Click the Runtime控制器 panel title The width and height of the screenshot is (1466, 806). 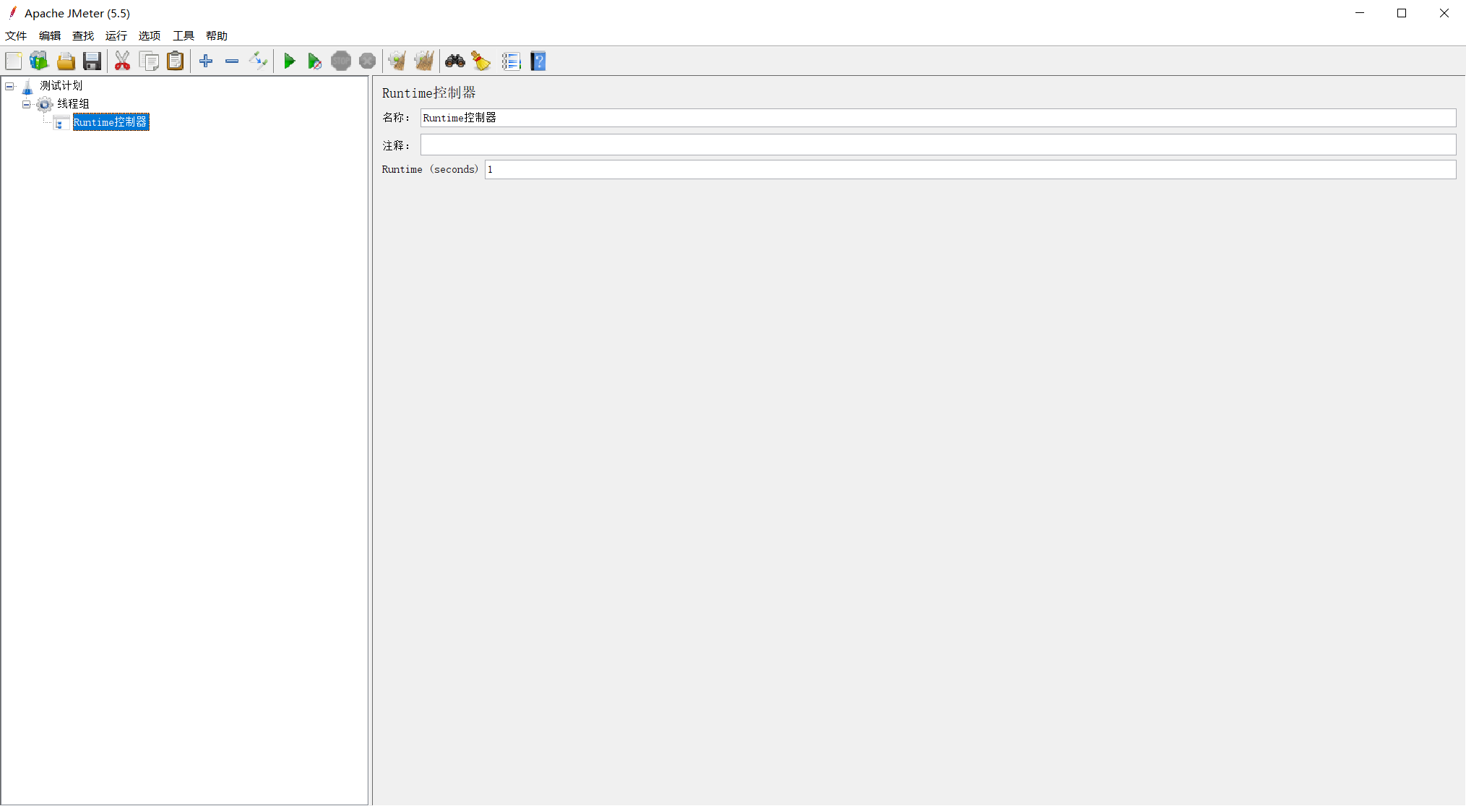(429, 93)
